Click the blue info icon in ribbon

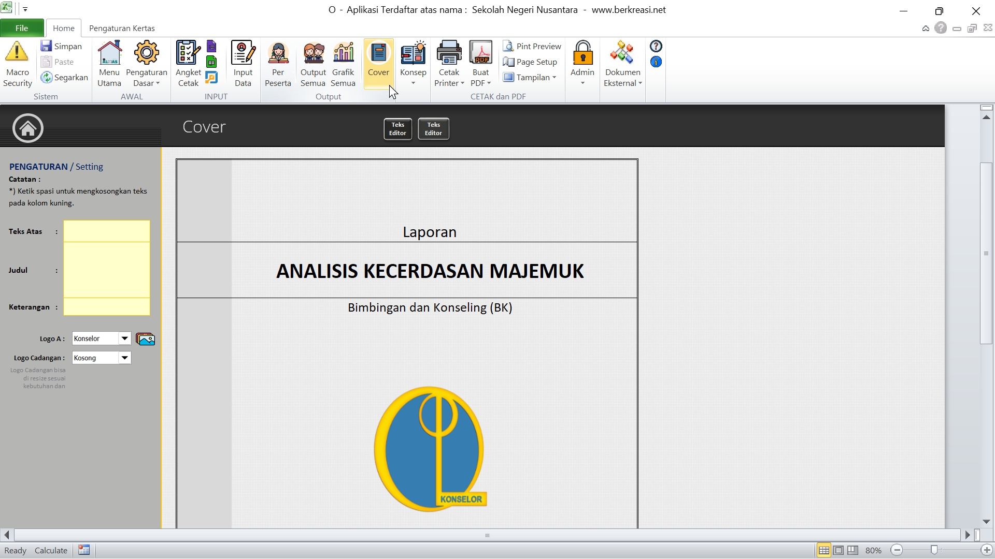tap(656, 62)
